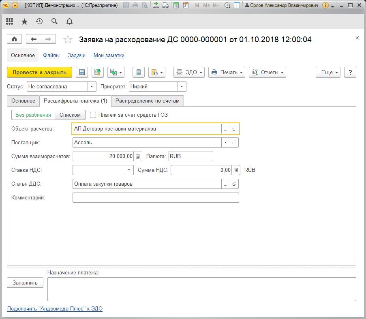Select Без разбиения mode
Screen dimensions: 366x319
click(x=33, y=115)
